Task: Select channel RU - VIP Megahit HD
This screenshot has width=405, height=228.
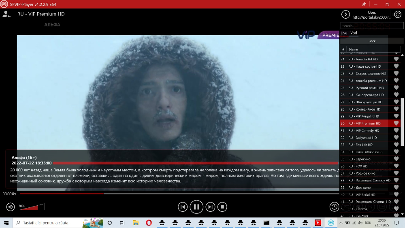Action: pyautogui.click(x=370, y=116)
